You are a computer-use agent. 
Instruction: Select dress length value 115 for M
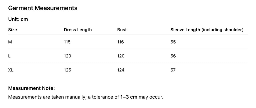[67, 42]
